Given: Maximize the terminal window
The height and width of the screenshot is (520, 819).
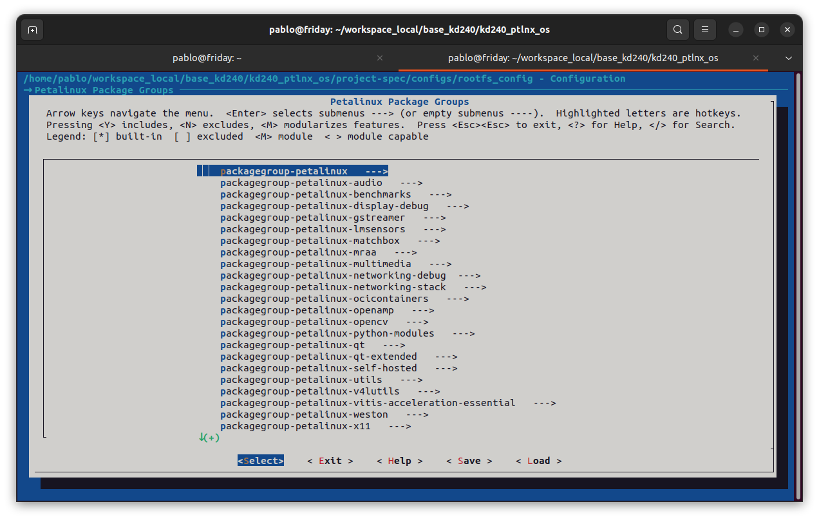Looking at the screenshot, I should click(762, 30).
